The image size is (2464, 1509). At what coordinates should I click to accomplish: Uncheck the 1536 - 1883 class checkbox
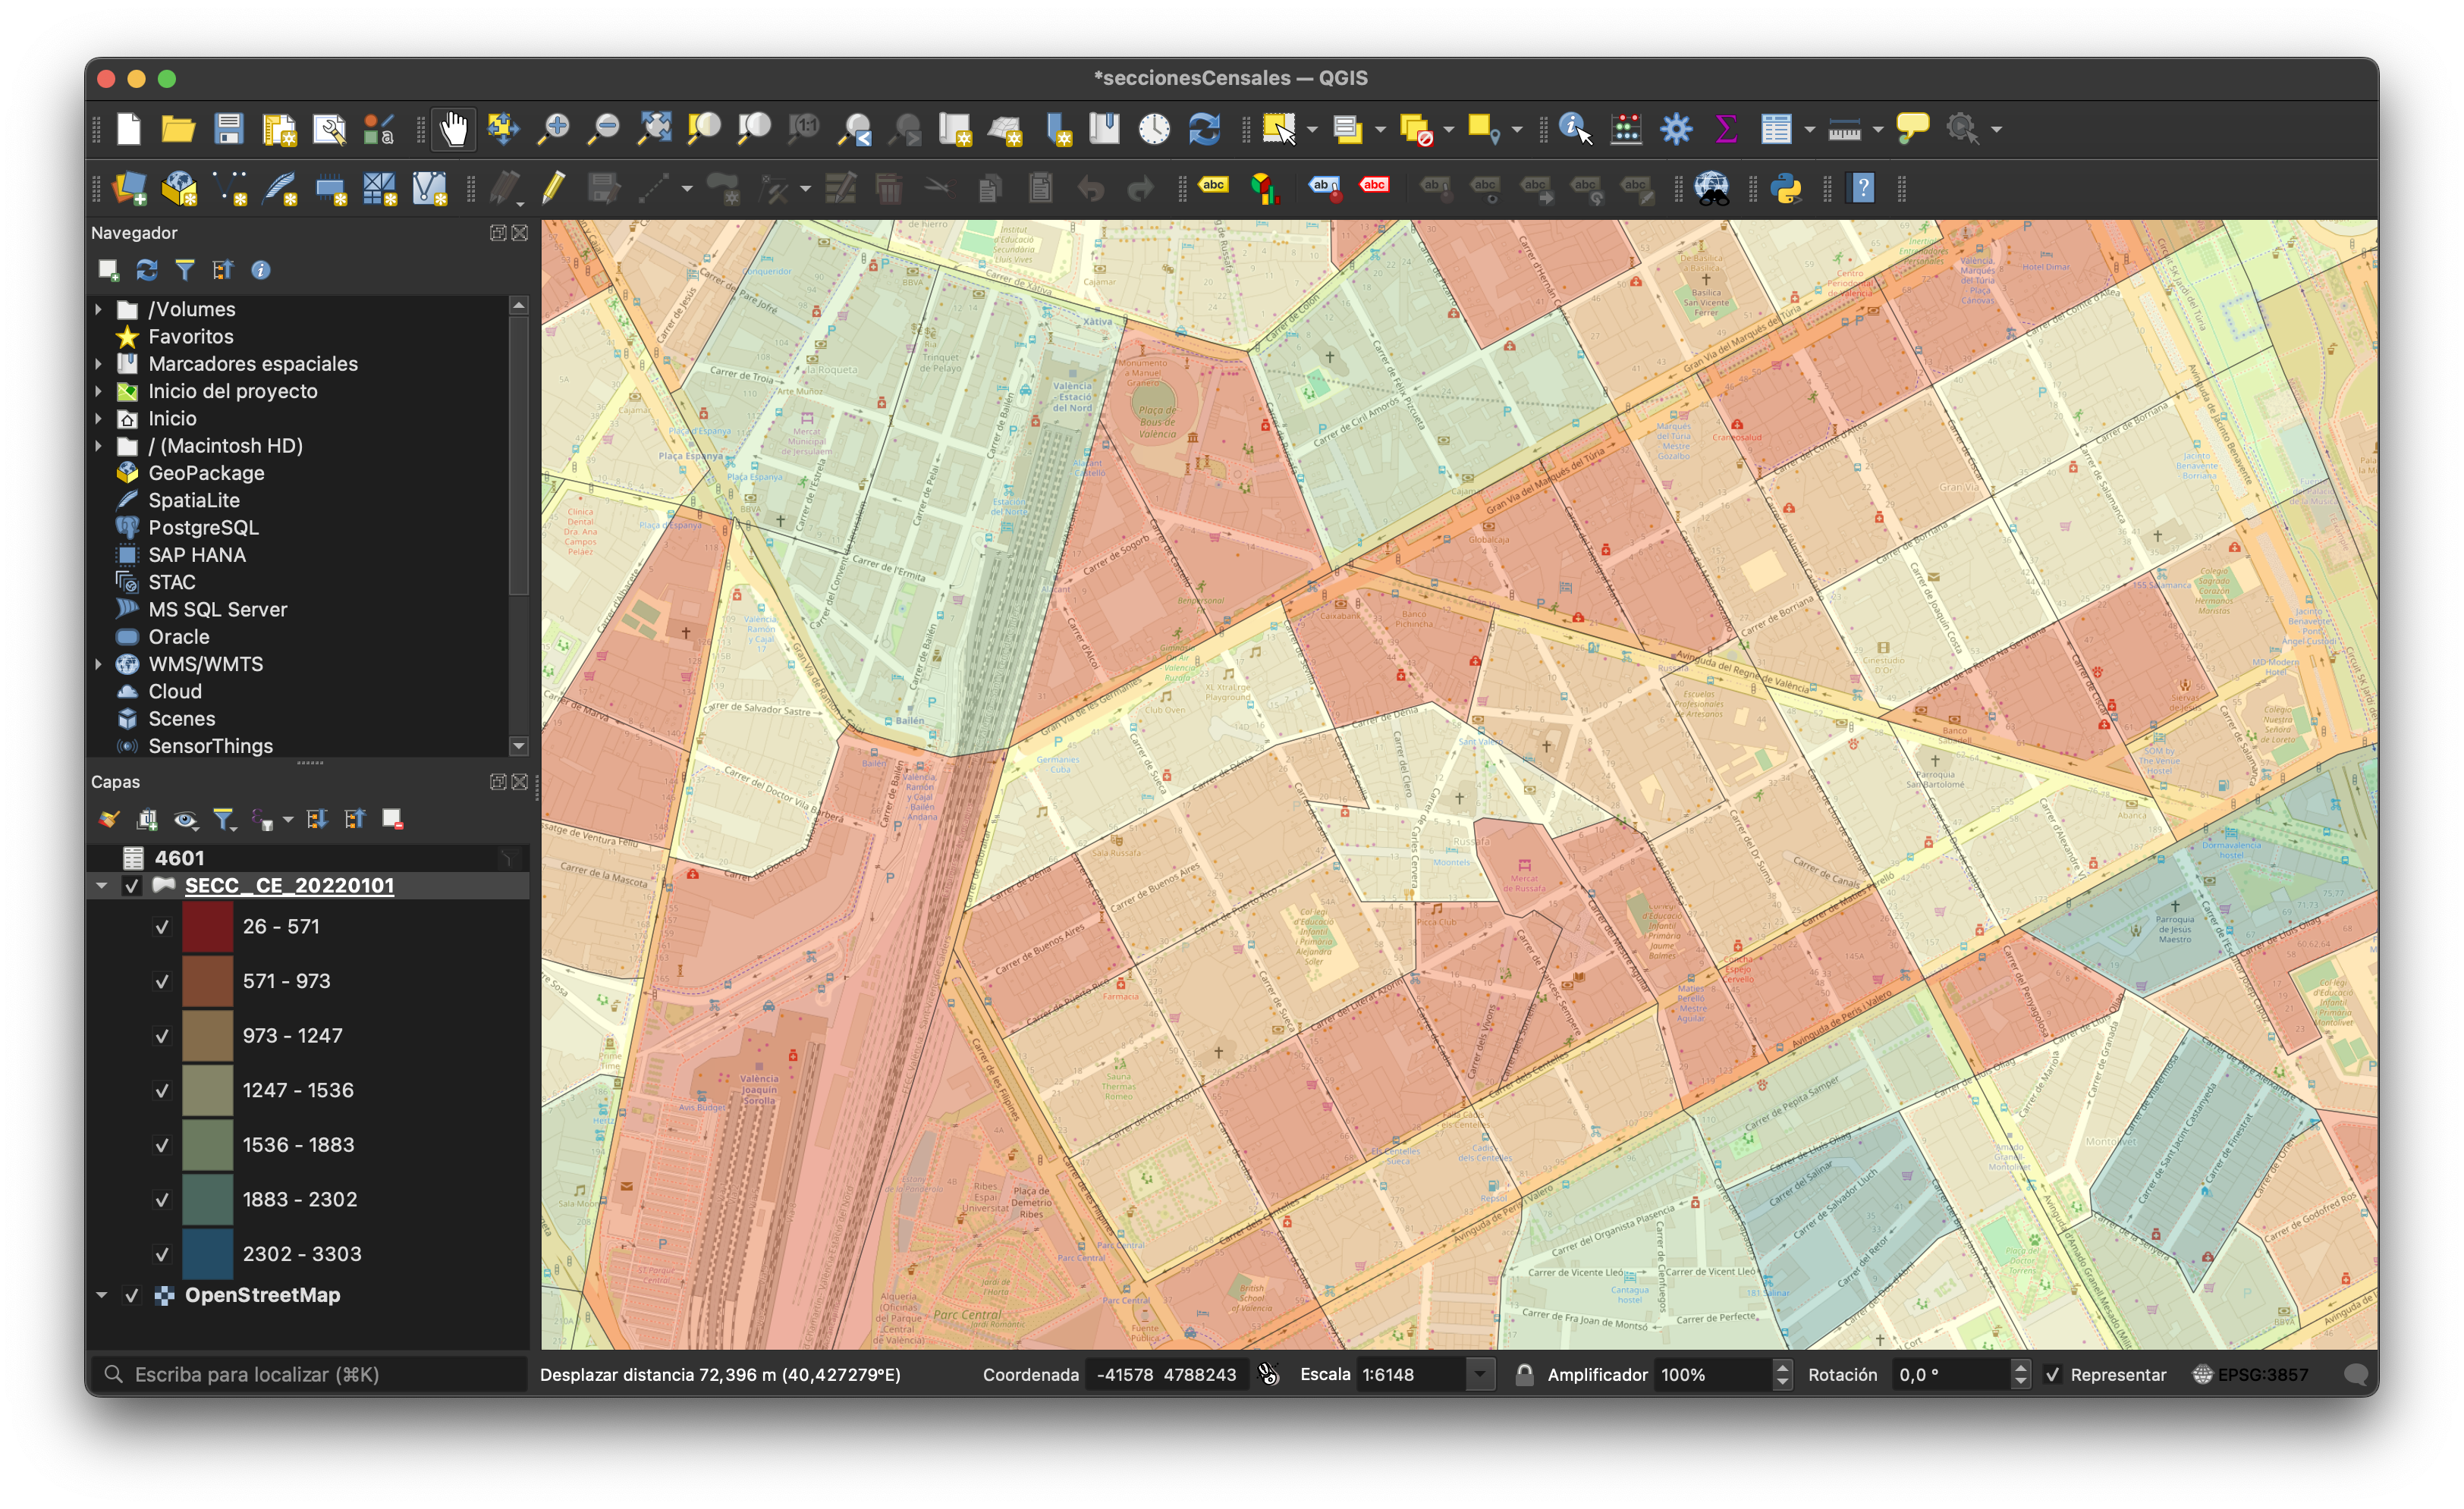[162, 1145]
